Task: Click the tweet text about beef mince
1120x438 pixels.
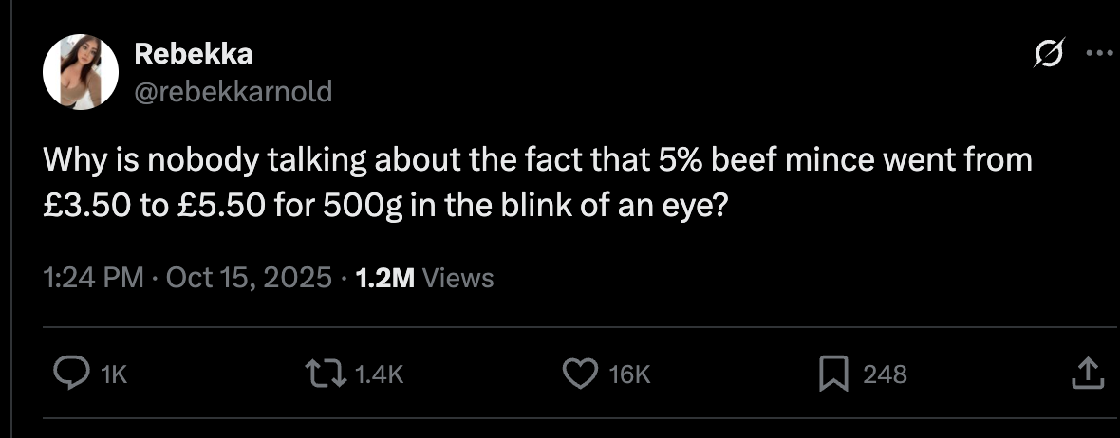Action: click(537, 161)
